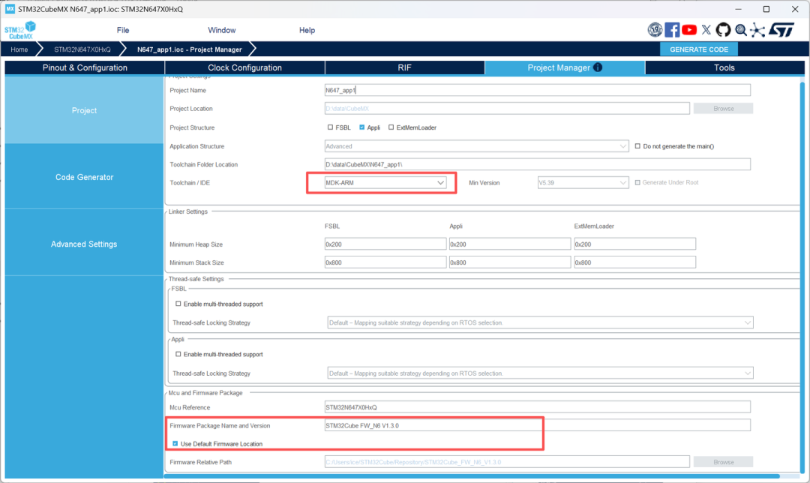Open the X (Twitter) icon link
Screen dimensions: 810x483
pyautogui.click(x=706, y=30)
